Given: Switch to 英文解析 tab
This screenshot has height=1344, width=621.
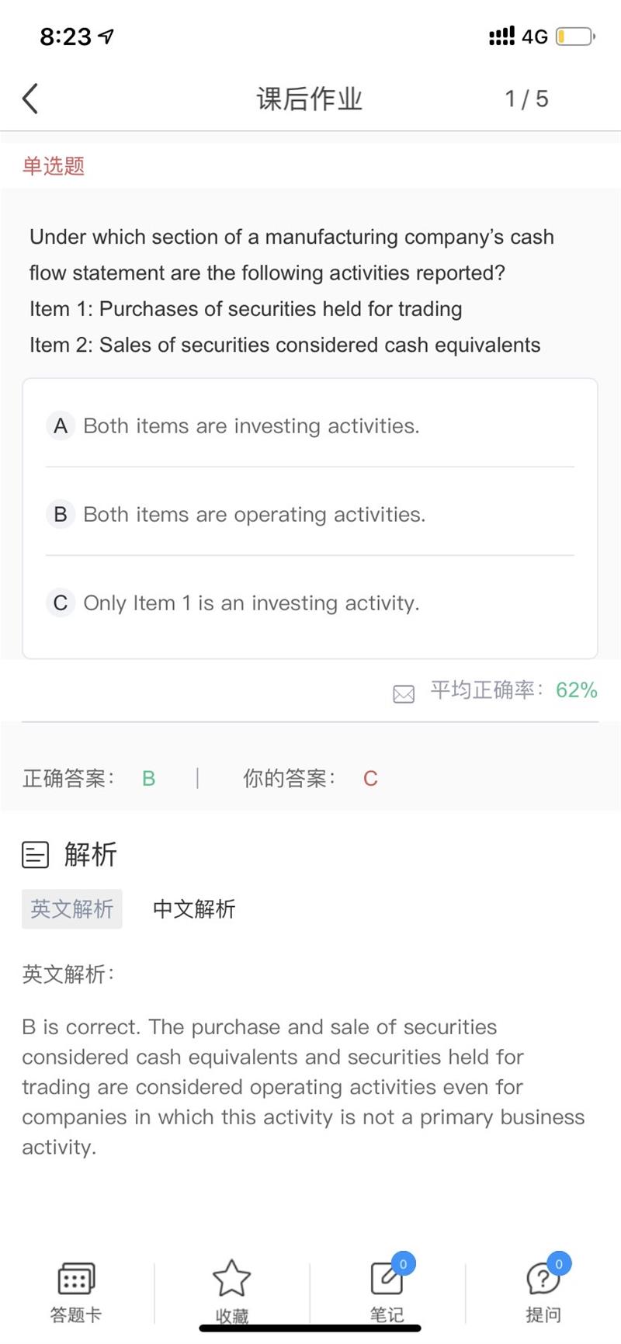Looking at the screenshot, I should (x=72, y=908).
